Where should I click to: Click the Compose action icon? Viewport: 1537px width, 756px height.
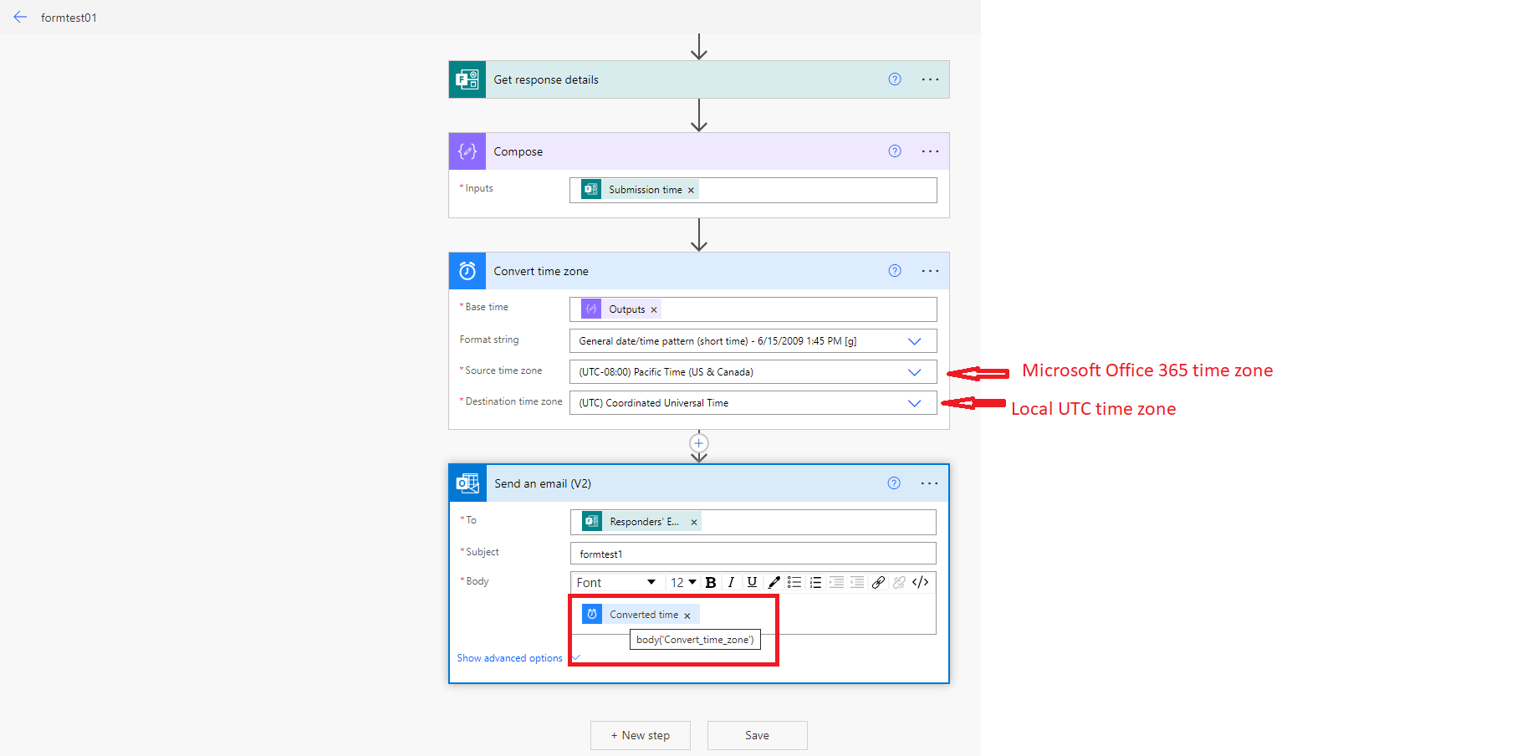(467, 151)
